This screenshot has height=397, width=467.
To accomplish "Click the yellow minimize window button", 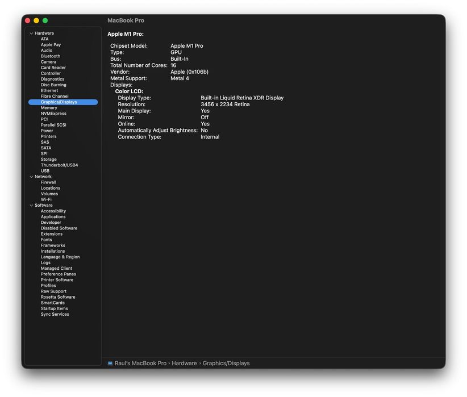I will tap(36, 20).
